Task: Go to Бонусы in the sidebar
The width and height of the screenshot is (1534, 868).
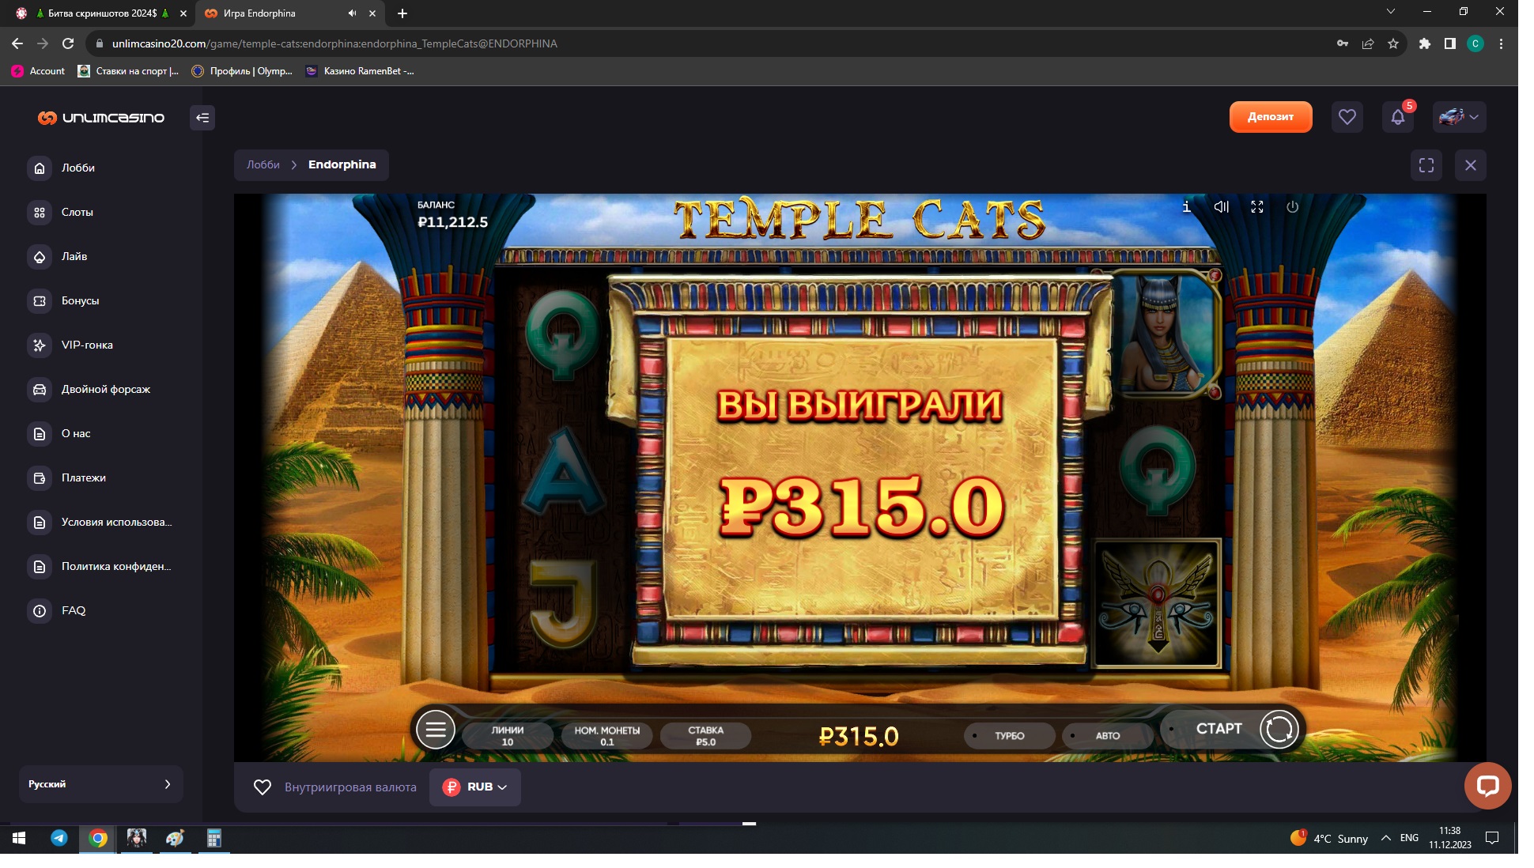Action: tap(80, 300)
